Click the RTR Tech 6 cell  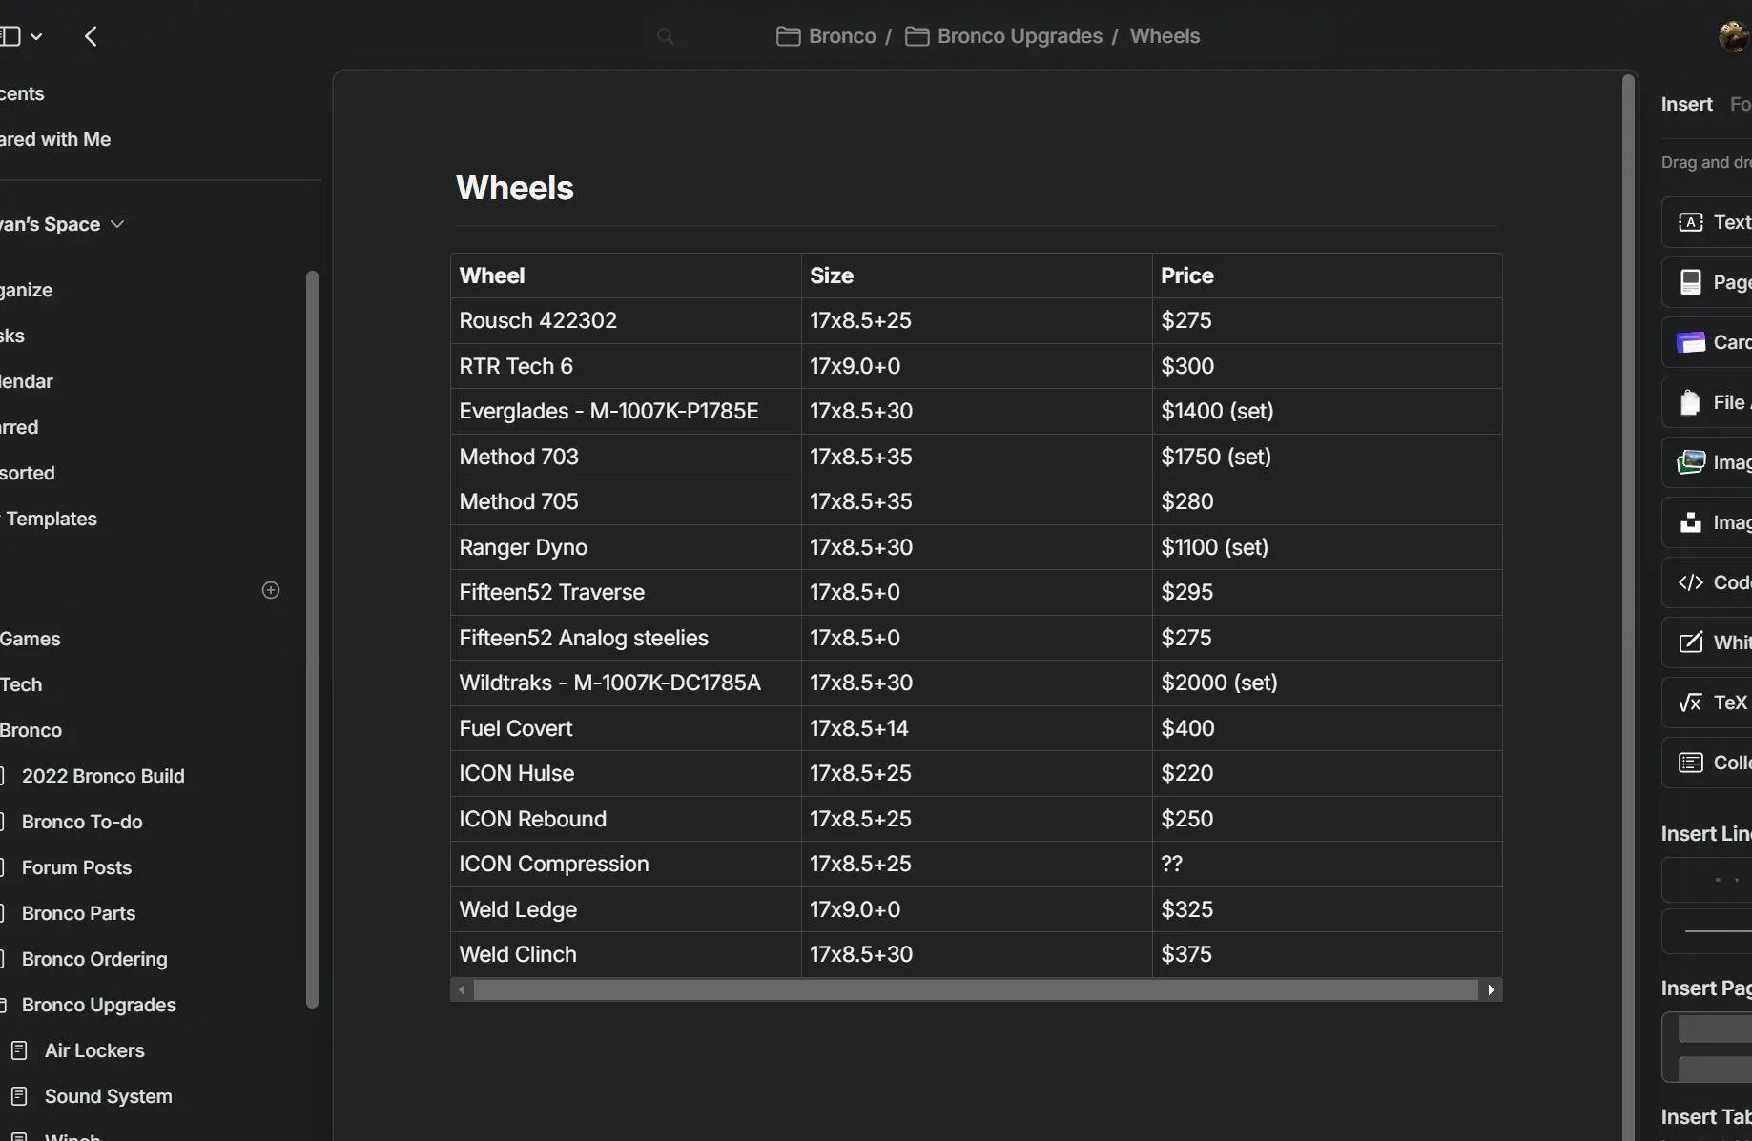(626, 366)
